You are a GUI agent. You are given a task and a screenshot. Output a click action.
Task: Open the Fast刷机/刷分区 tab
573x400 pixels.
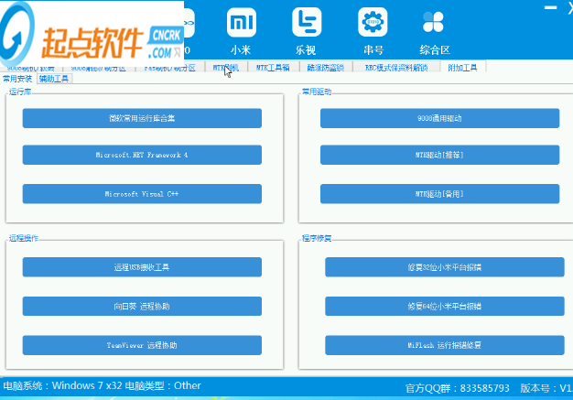170,67
